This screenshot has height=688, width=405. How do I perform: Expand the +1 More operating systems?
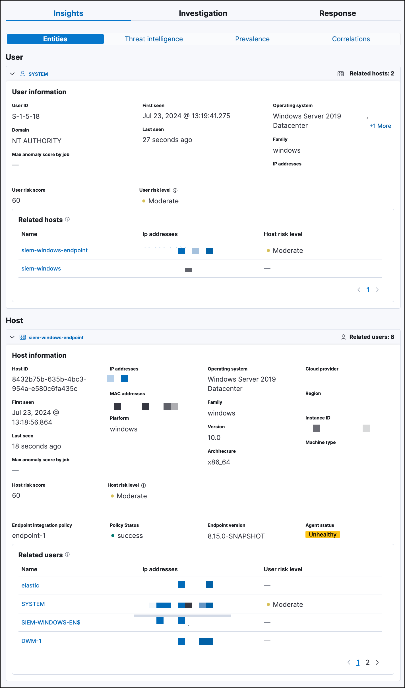tap(380, 126)
